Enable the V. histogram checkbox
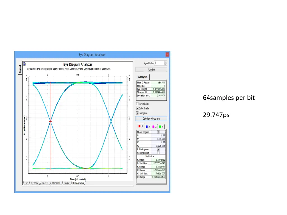Image resolution: width=287 pixels, height=215 pixels. (x=158, y=153)
